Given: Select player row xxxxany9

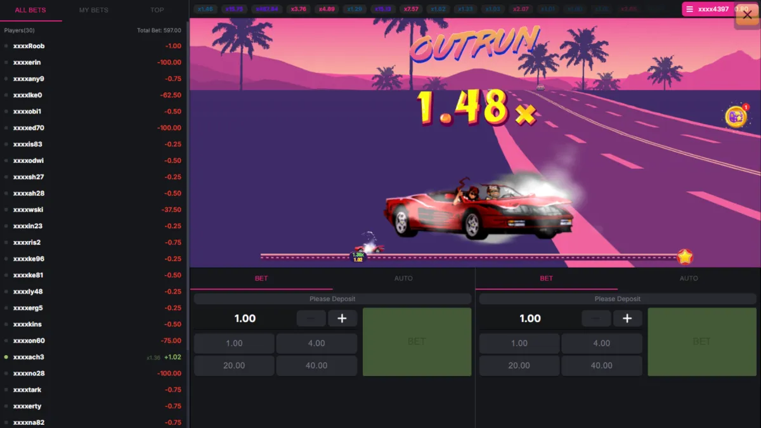Looking at the screenshot, I should pyautogui.click(x=93, y=79).
